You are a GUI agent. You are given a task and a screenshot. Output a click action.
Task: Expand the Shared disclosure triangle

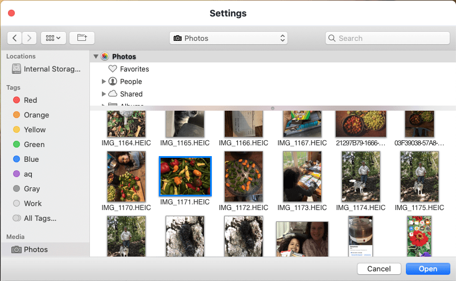(x=104, y=94)
